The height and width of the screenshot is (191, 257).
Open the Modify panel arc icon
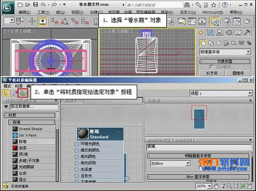tap(210, 33)
